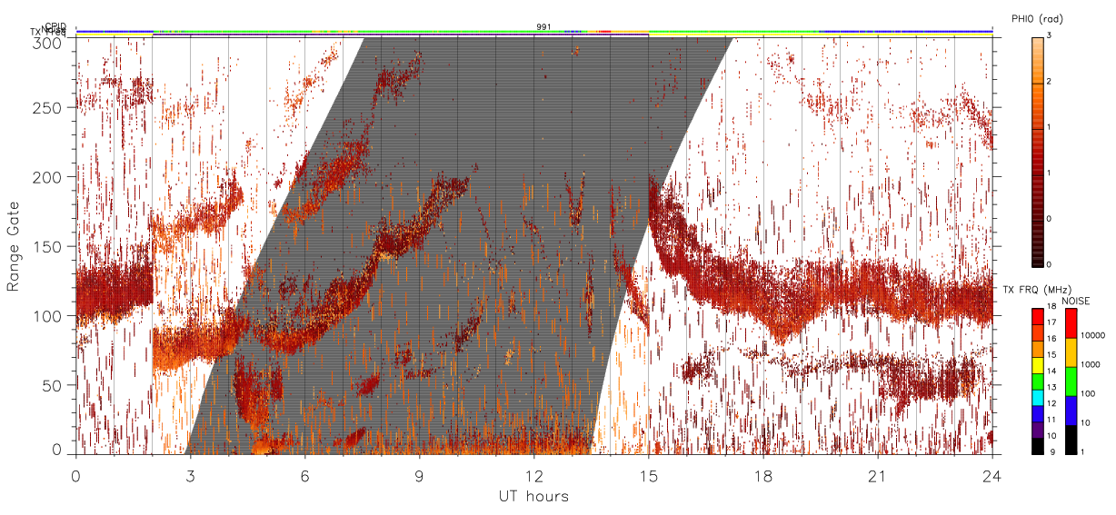Pick the black NOISE swatch between 1 and 10
The width and height of the screenshot is (1116, 515).
click(x=1071, y=440)
